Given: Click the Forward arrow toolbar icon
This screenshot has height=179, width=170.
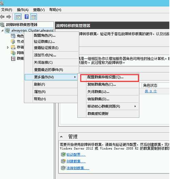Looking at the screenshot, I should coord(9,17).
